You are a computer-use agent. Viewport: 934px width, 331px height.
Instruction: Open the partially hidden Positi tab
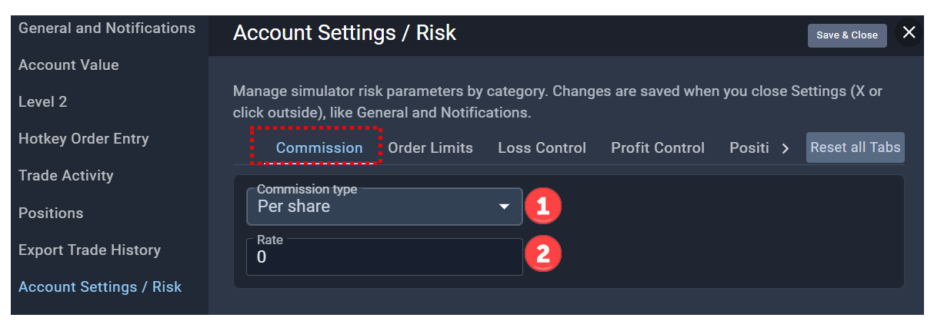pyautogui.click(x=749, y=148)
